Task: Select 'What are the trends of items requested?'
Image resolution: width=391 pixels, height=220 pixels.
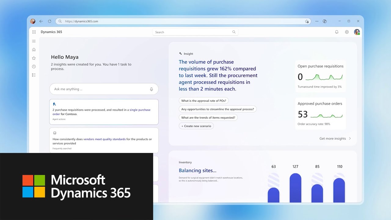Action: pos(208,118)
